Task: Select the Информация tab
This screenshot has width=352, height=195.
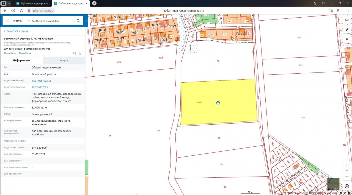Action: [x=21, y=60]
